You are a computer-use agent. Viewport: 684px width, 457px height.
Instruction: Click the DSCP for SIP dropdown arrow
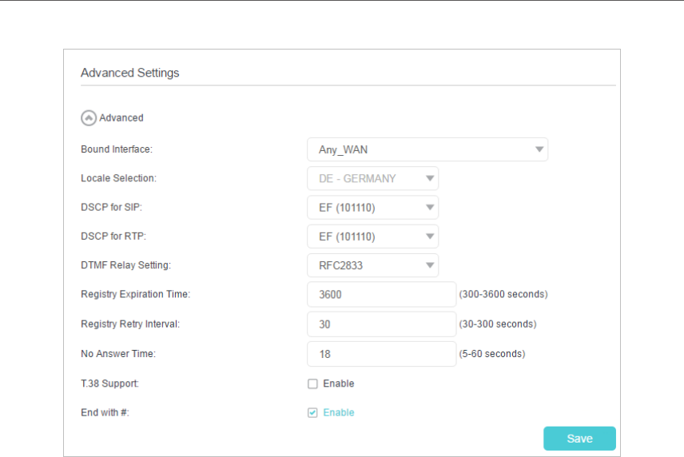click(431, 208)
